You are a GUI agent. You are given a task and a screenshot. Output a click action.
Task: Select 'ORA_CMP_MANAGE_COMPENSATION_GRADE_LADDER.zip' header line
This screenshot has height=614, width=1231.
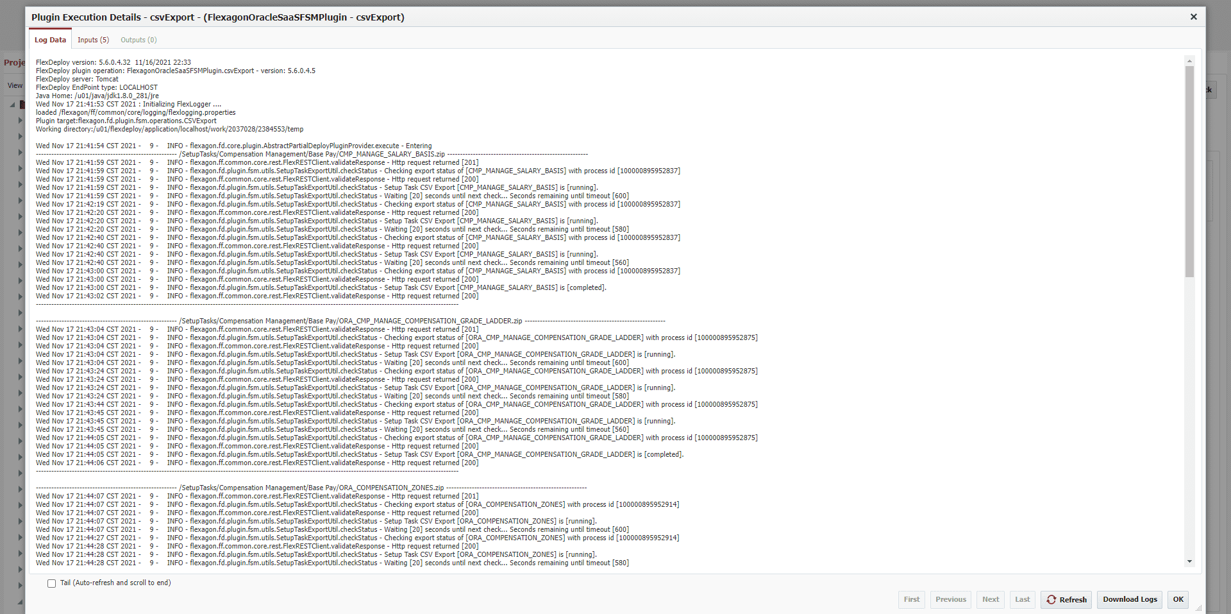click(x=351, y=321)
